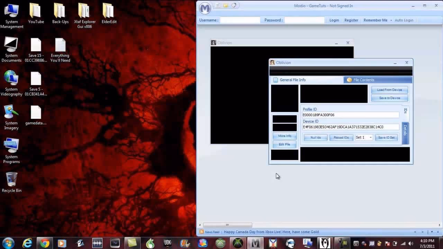Click Load From Device

[x=389, y=90]
